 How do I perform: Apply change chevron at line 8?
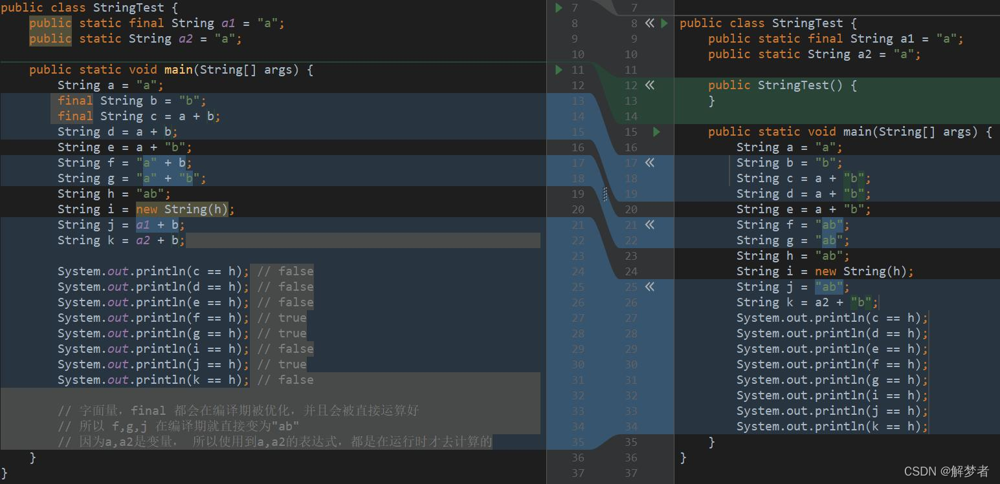650,23
